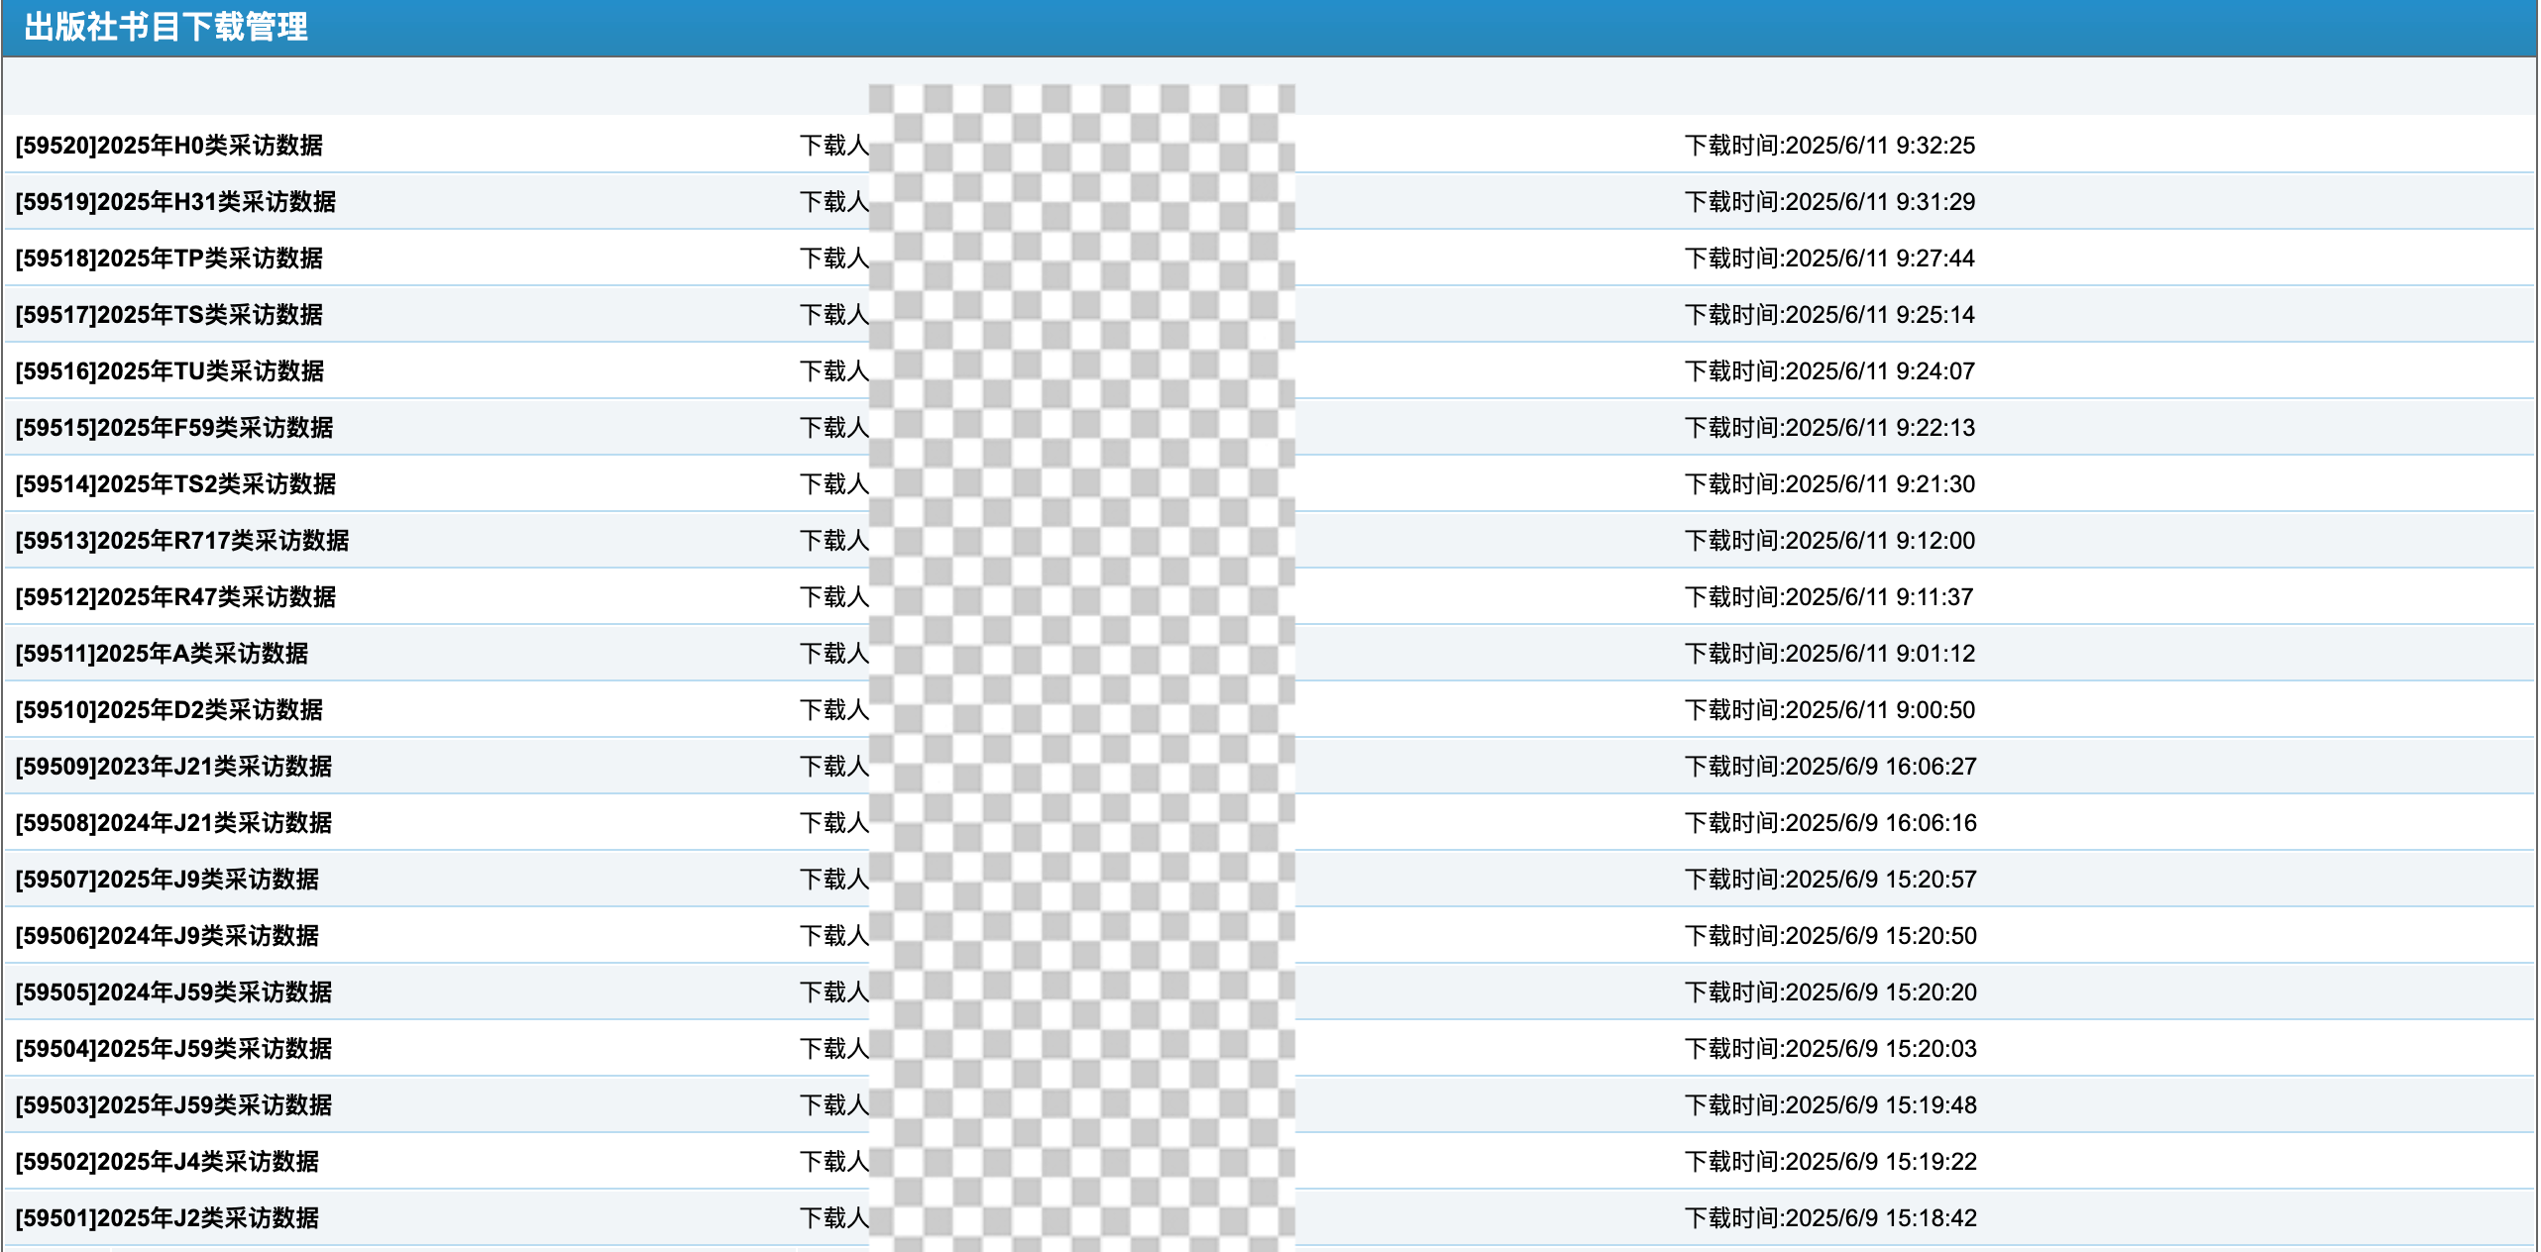Open the 2025年F59类采访数据 record
The width and height of the screenshot is (2541, 1252).
tap(174, 428)
